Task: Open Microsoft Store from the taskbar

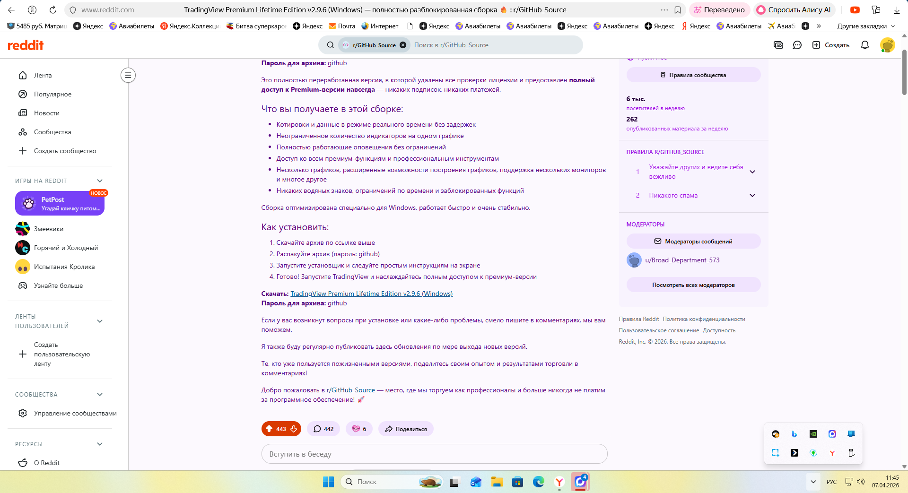Action: point(518,482)
